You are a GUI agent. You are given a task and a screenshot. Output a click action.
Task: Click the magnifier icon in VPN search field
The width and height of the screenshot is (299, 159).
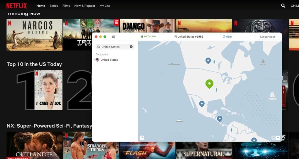[99, 47]
